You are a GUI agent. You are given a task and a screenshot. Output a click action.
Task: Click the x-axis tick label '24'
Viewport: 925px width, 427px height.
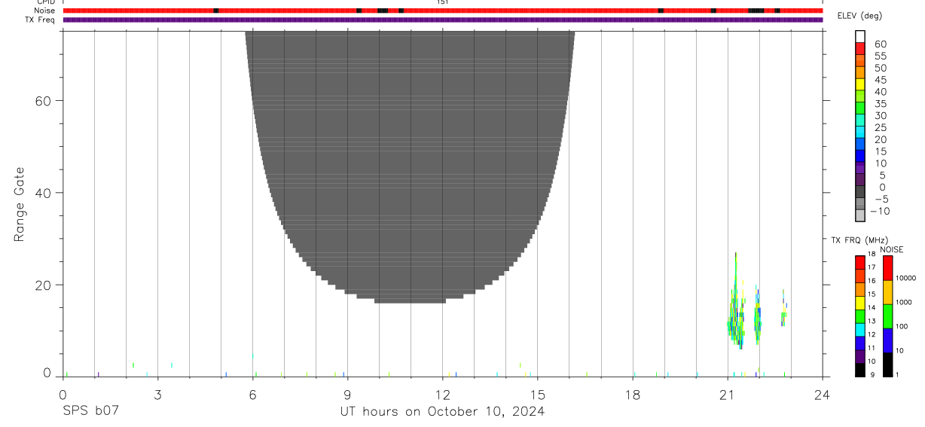tap(823, 395)
